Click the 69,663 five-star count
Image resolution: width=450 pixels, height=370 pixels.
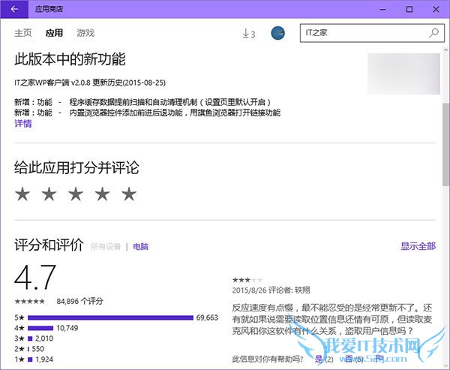(207, 317)
